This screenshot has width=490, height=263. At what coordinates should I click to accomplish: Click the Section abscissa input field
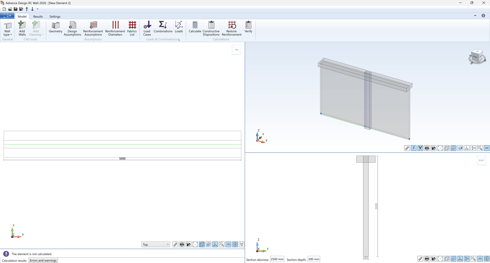[x=277, y=259]
